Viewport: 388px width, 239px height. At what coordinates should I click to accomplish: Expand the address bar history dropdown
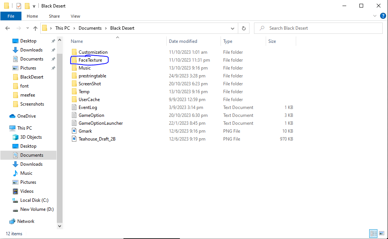click(232, 28)
